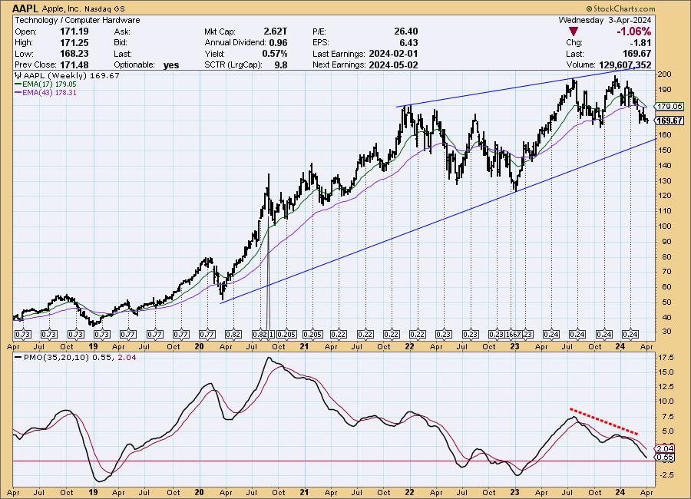Image resolution: width=691 pixels, height=499 pixels.
Task: Click 'Technology / Computer Hardware' sector text
Action: (77, 20)
